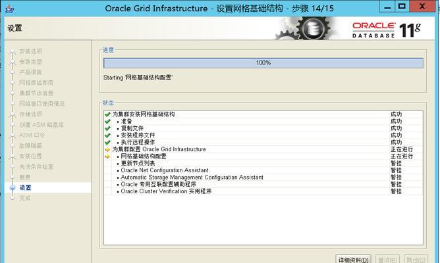Screen dimensions: 440x263
Task: Click 暂挂 status of Oracle Net Configuration Assistant
Action: point(397,170)
